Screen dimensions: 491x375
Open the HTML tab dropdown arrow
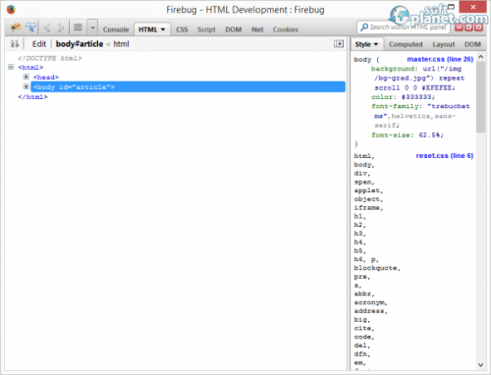click(163, 29)
